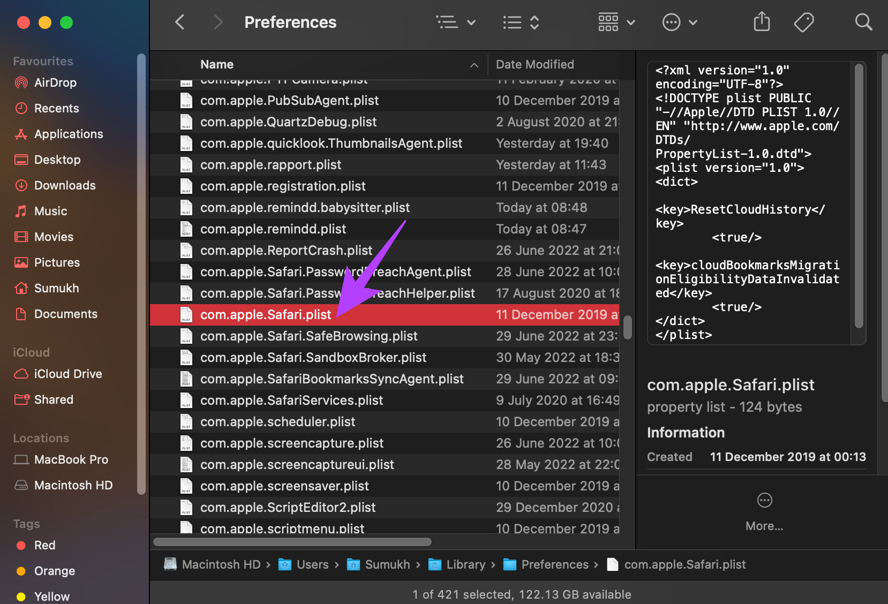Go to Sumukh in path bar
This screenshot has height=604, width=888.
tap(379, 564)
